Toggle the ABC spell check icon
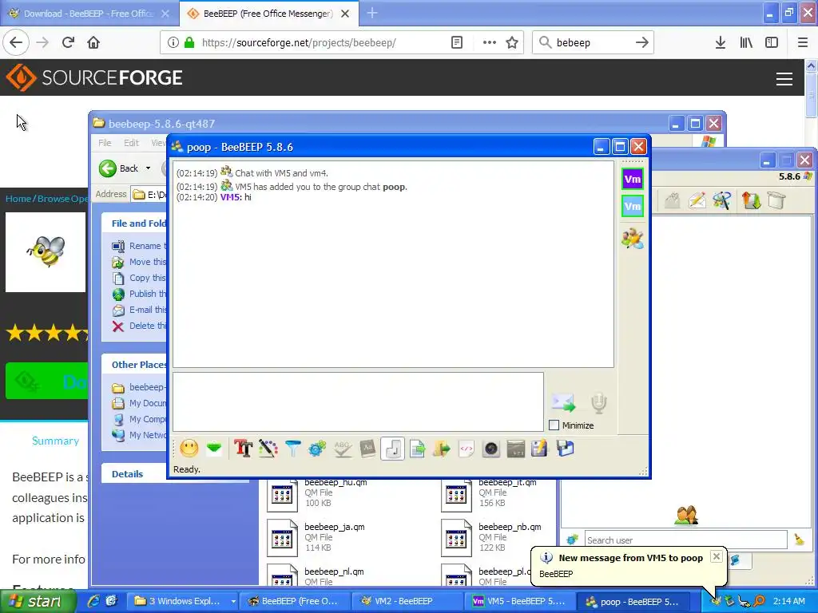Screen dimensions: 818x613 [x=342, y=449]
